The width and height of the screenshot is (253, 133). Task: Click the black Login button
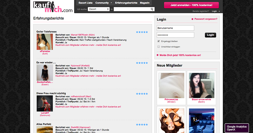tap(210, 35)
